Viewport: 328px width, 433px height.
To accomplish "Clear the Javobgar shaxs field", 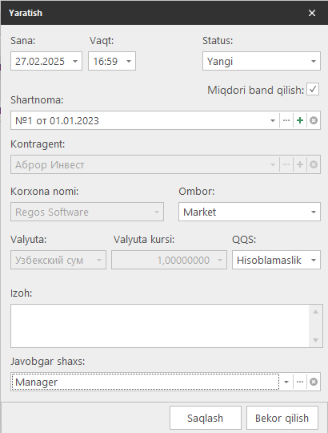I will 314,382.
